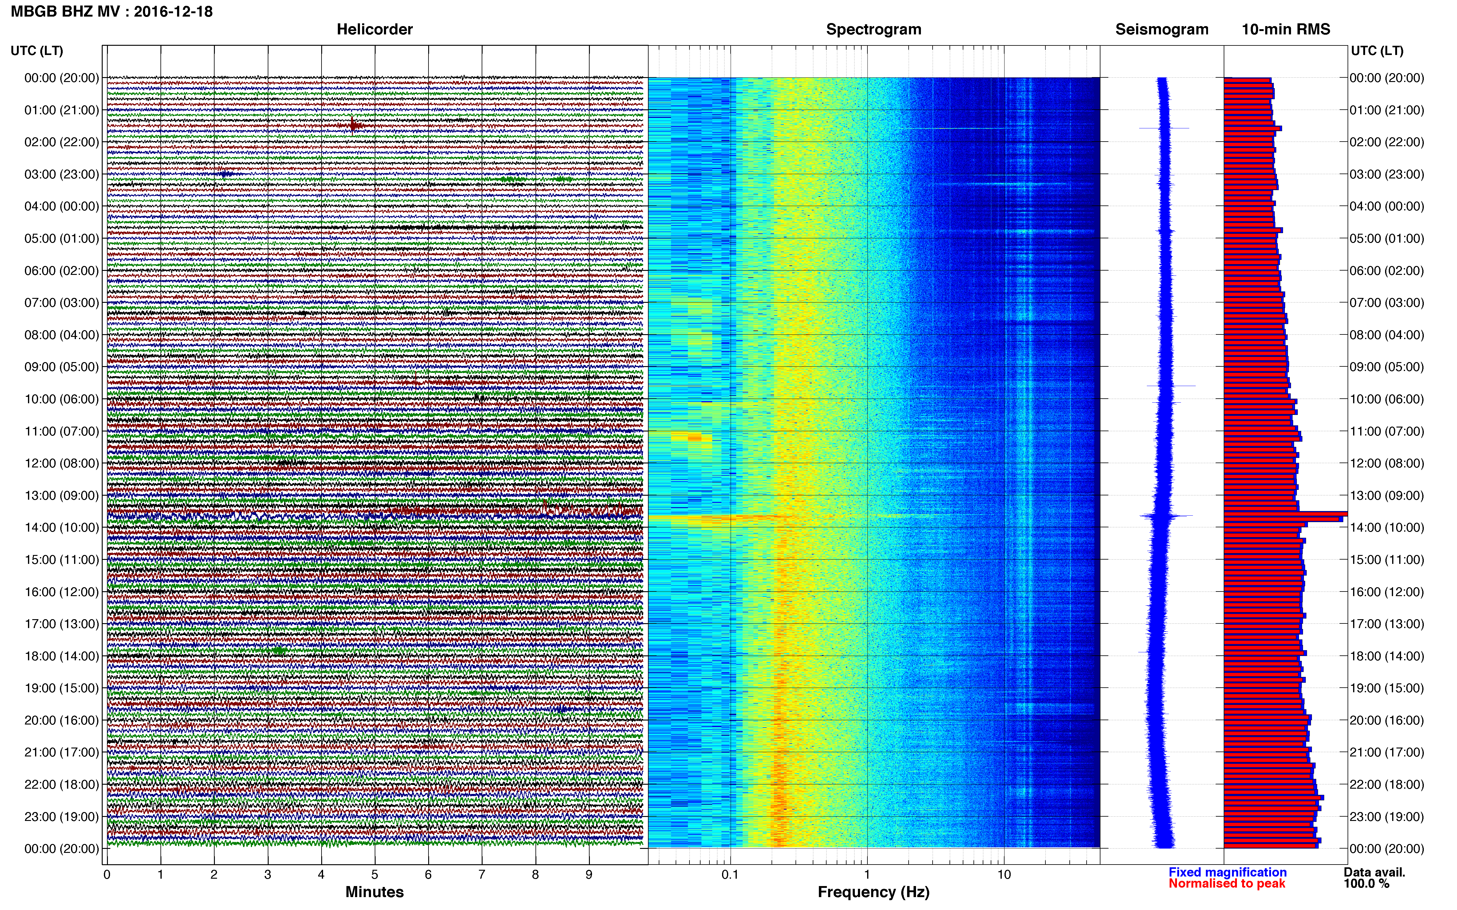The image size is (1457, 910).
Task: Click the left 10:00 (06:00) time label
Action: tap(61, 399)
